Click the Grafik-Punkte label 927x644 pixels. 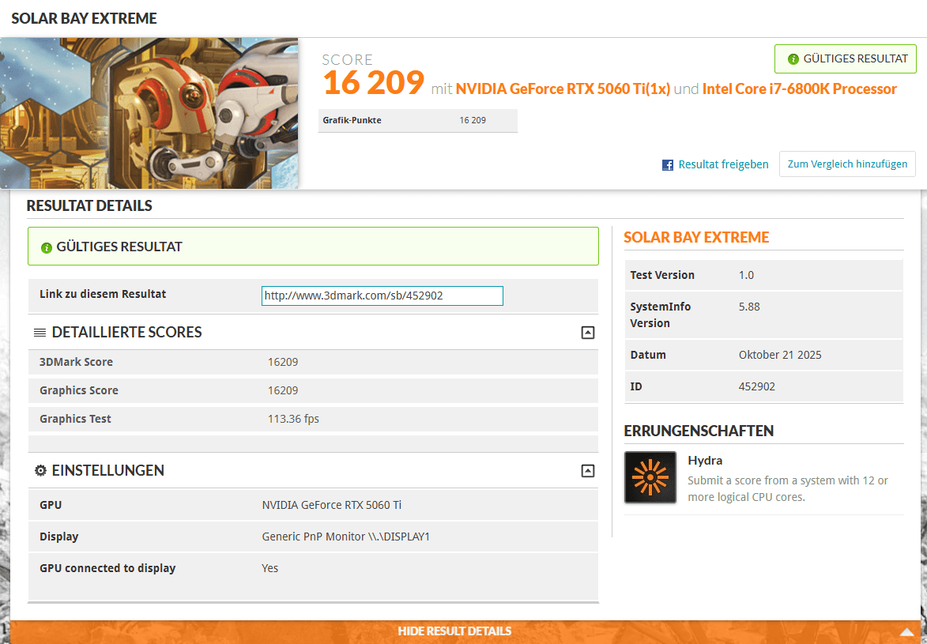(x=352, y=120)
